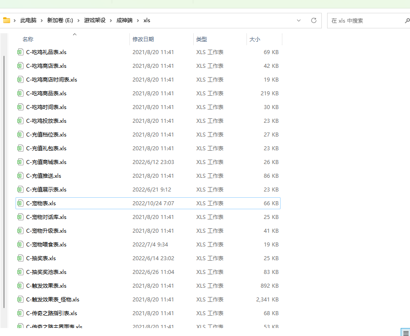
Task: Sort files by 大小 column header
Action: (x=255, y=39)
